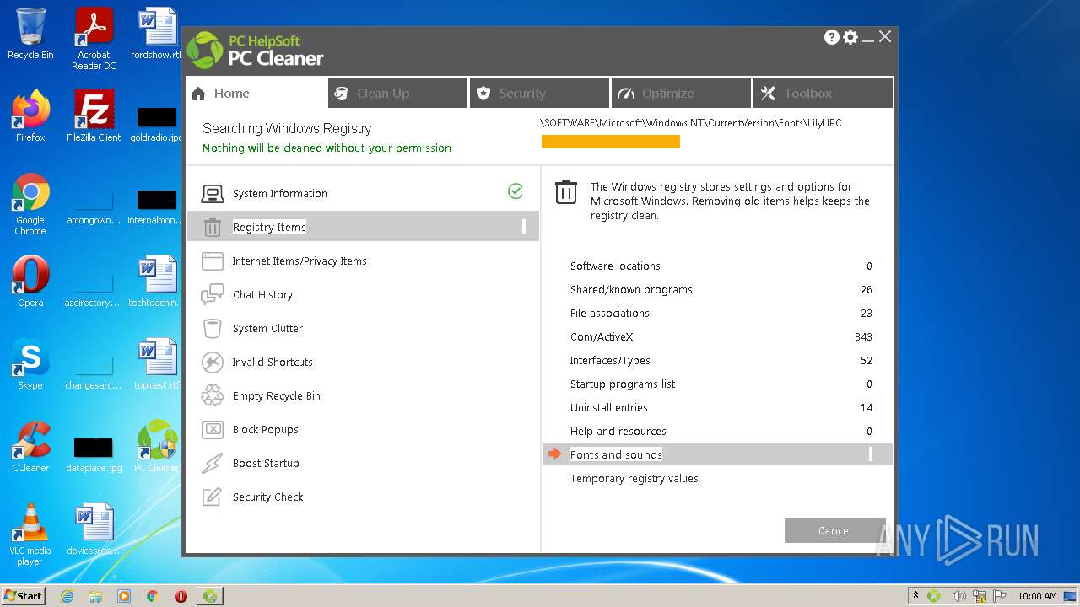Select the Acrobat Reader DC desktop icon
Viewport: 1080px width, 607px height.
pyautogui.click(x=94, y=40)
